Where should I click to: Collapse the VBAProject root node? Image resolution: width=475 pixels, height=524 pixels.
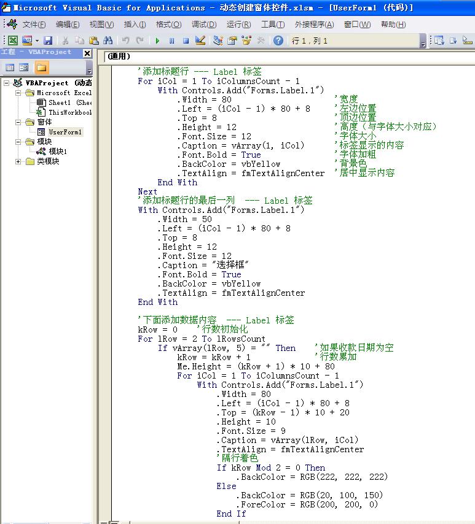[6, 83]
